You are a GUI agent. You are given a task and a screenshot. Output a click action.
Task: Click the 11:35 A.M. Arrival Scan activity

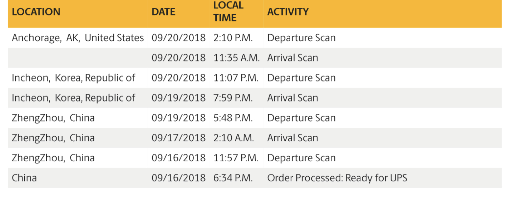pos(292,58)
